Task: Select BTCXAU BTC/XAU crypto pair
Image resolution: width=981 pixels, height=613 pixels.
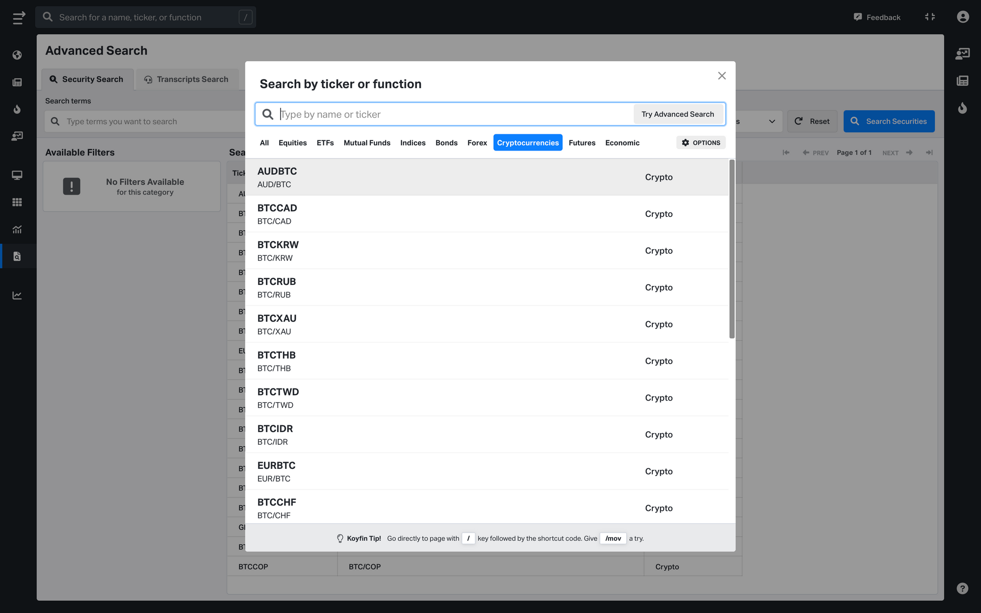Action: 490,324
